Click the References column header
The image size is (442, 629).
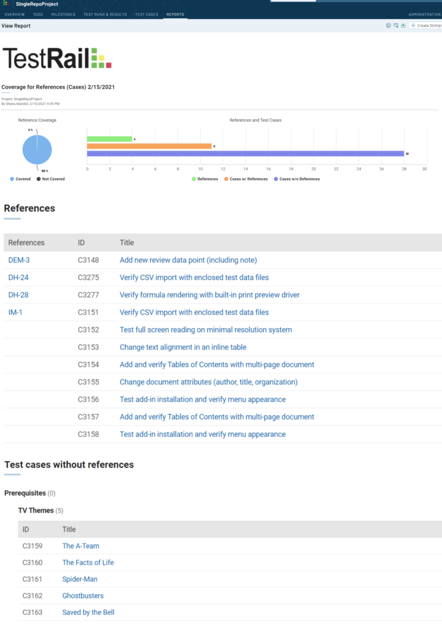(26, 243)
